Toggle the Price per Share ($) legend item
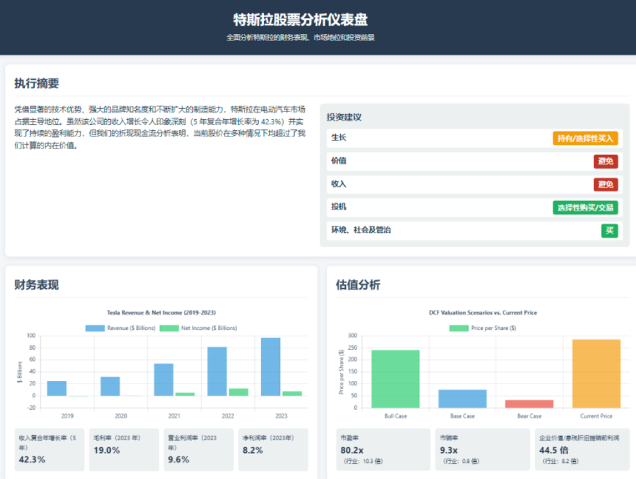 click(x=477, y=327)
